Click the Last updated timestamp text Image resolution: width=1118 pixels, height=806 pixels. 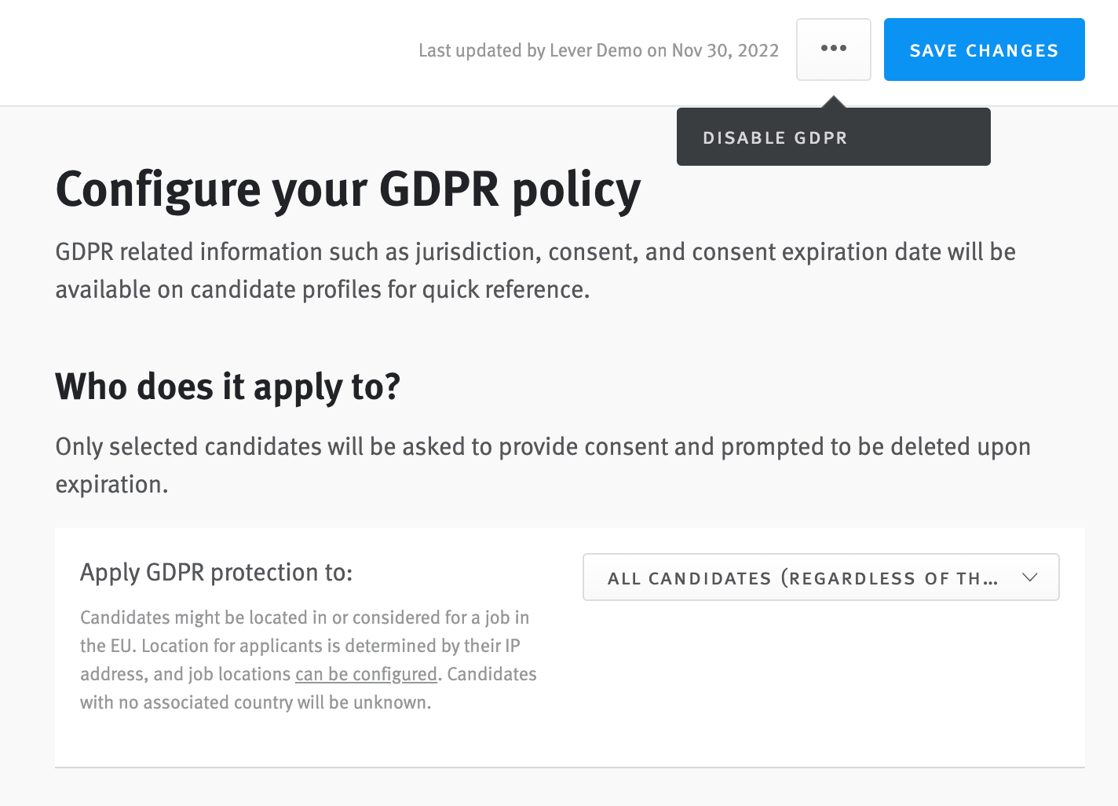(599, 49)
